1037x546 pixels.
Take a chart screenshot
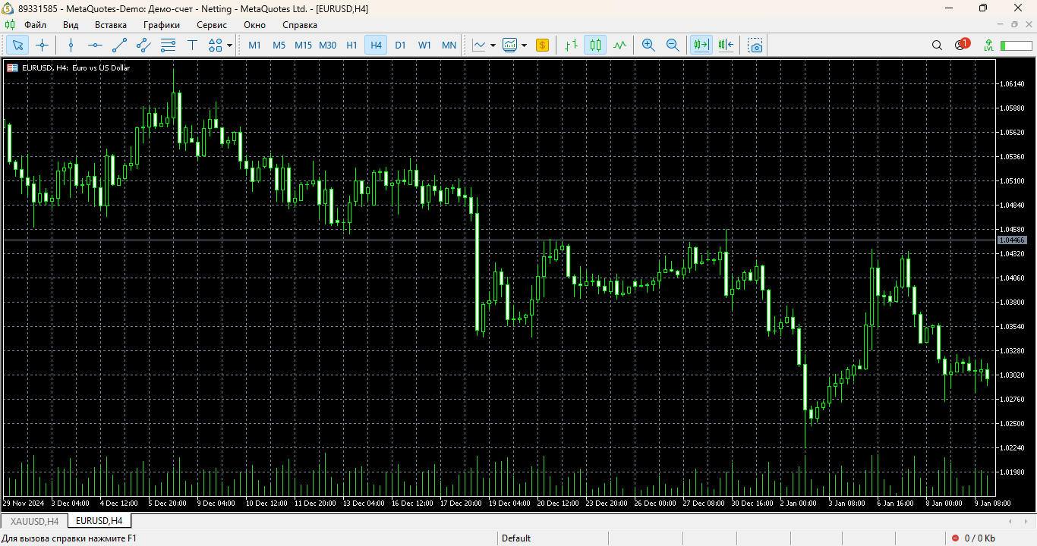pyautogui.click(x=755, y=45)
